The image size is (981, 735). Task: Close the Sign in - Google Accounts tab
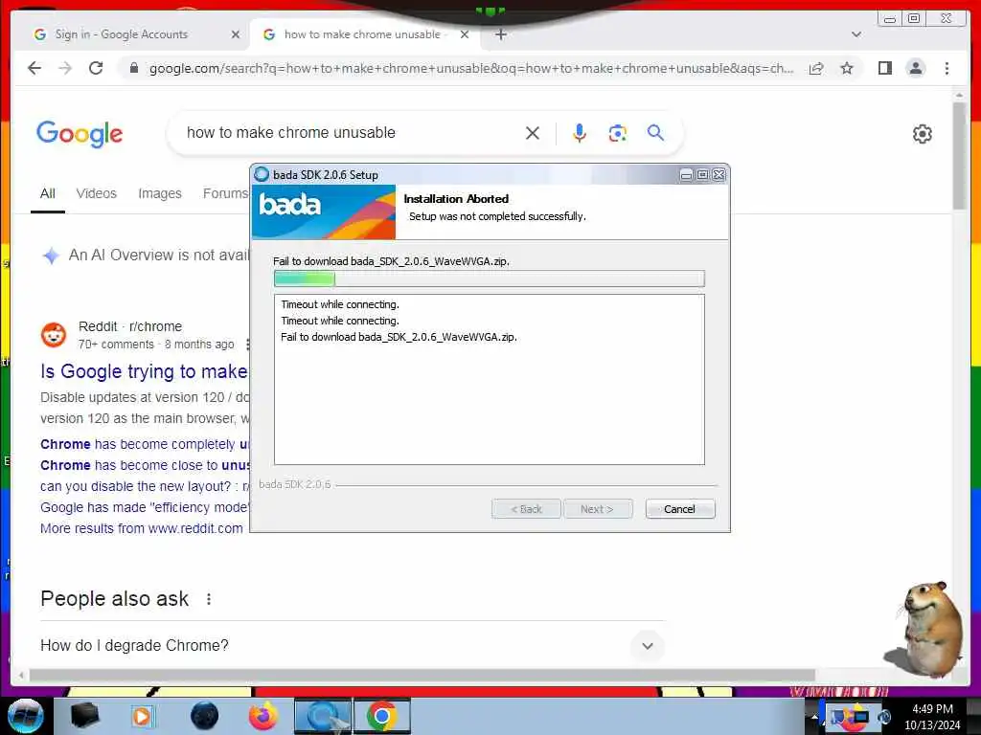coord(236,34)
